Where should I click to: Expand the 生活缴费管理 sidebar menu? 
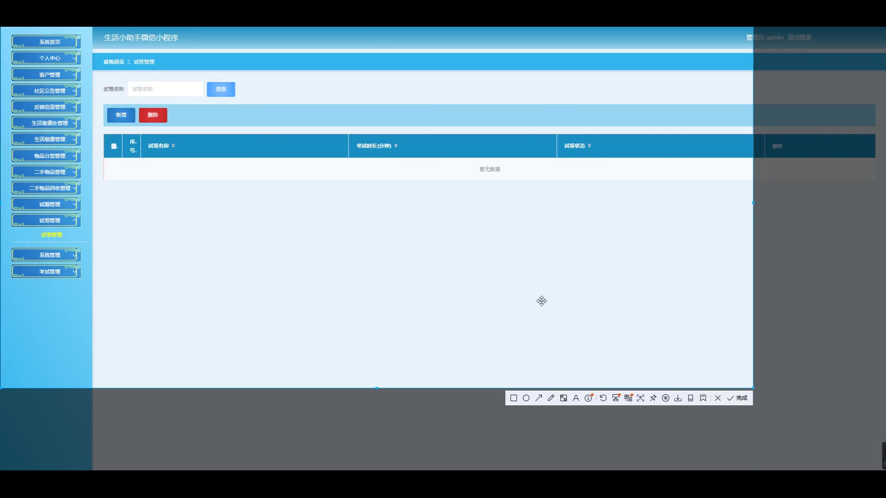point(46,139)
